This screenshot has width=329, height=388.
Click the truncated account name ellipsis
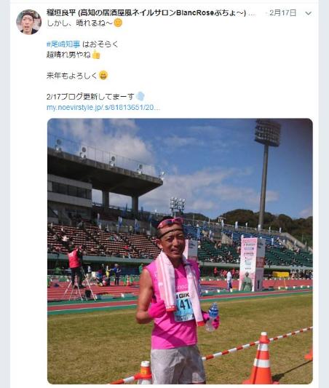pyautogui.click(x=253, y=13)
